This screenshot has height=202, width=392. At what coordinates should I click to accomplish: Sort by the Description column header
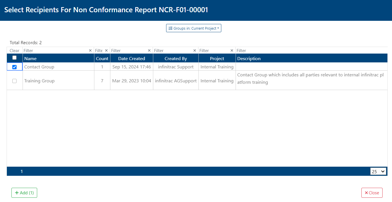point(312,58)
